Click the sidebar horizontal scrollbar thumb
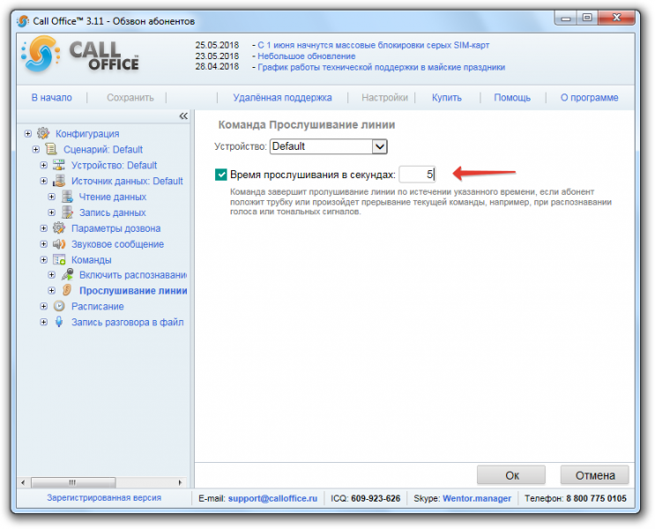 pyautogui.click(x=73, y=482)
